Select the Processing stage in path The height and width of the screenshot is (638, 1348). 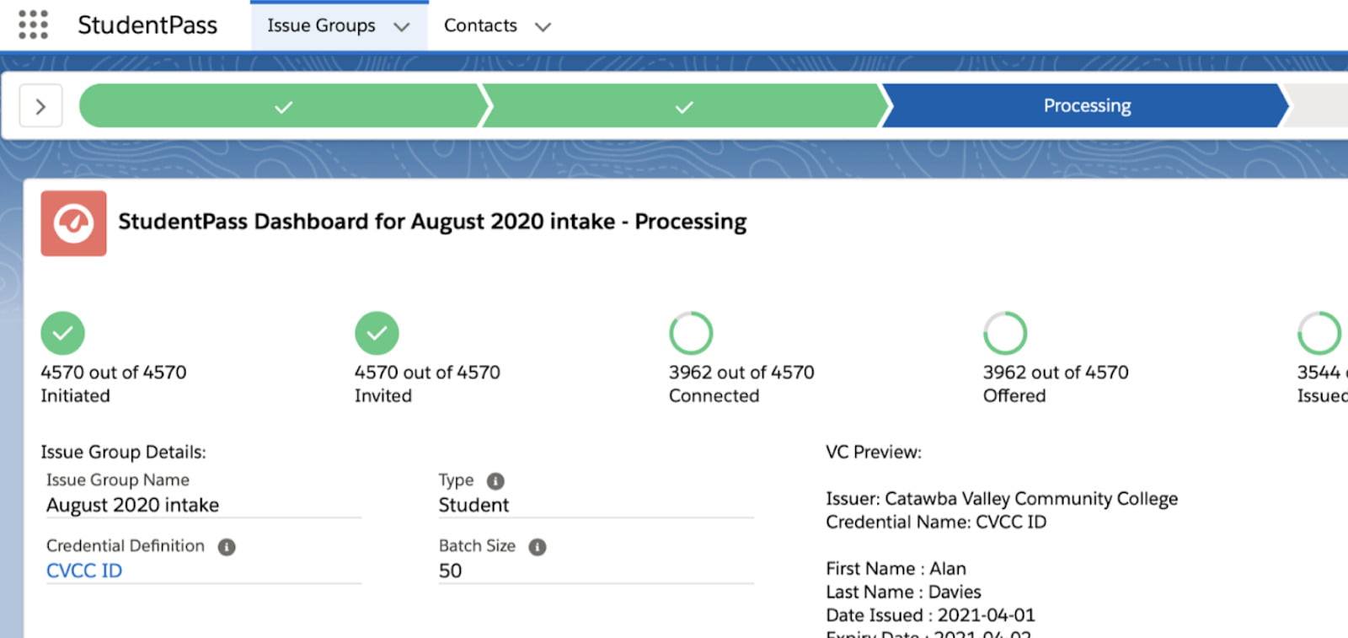pyautogui.click(x=1086, y=106)
